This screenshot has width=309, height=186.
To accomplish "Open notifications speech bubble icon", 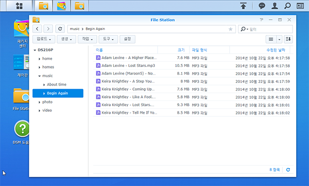I will point(262,6).
